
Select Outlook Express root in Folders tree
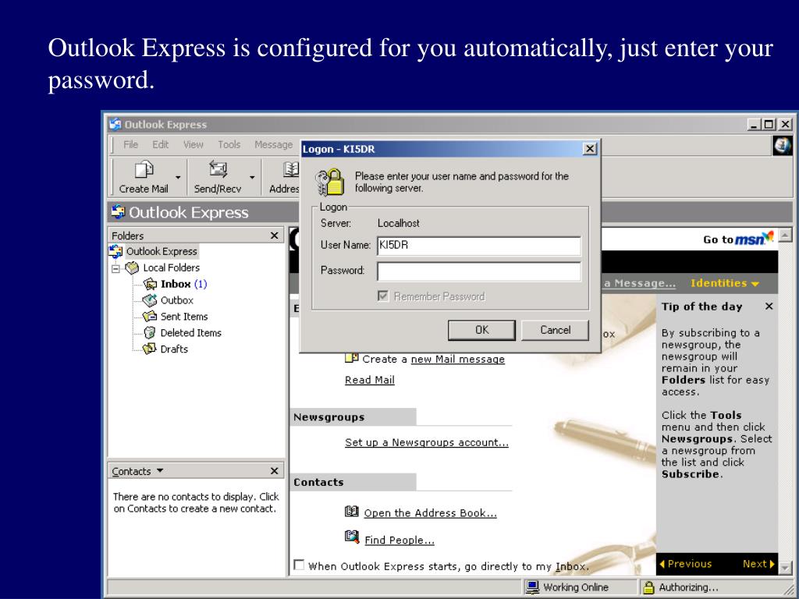161,252
